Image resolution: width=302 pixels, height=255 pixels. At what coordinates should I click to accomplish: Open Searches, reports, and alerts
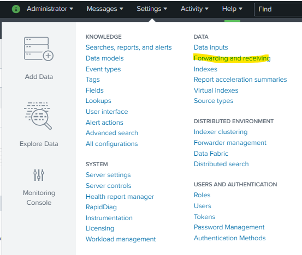(x=129, y=47)
